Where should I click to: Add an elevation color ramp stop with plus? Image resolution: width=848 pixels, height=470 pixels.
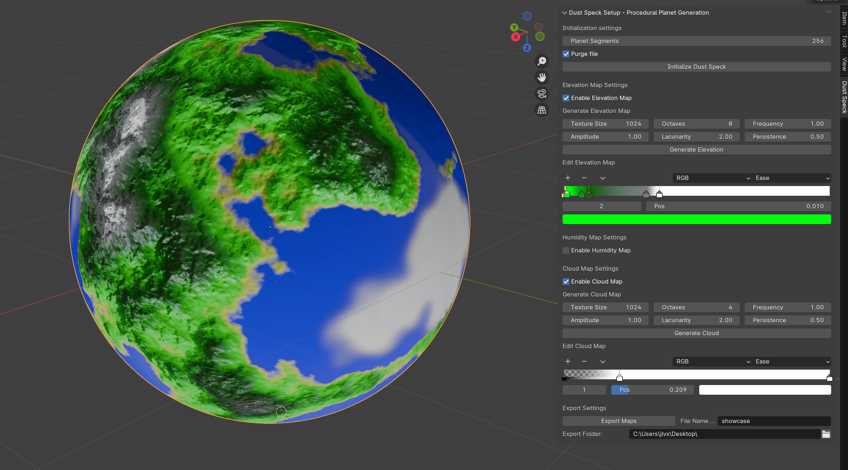click(x=568, y=178)
